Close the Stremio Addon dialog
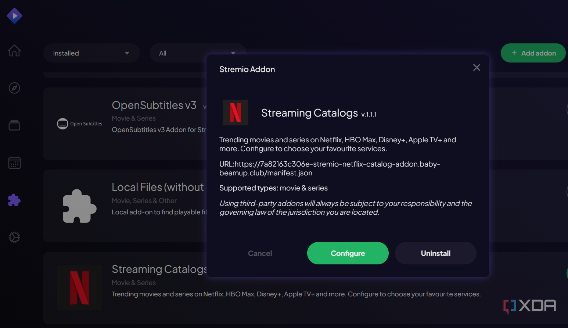 477,68
